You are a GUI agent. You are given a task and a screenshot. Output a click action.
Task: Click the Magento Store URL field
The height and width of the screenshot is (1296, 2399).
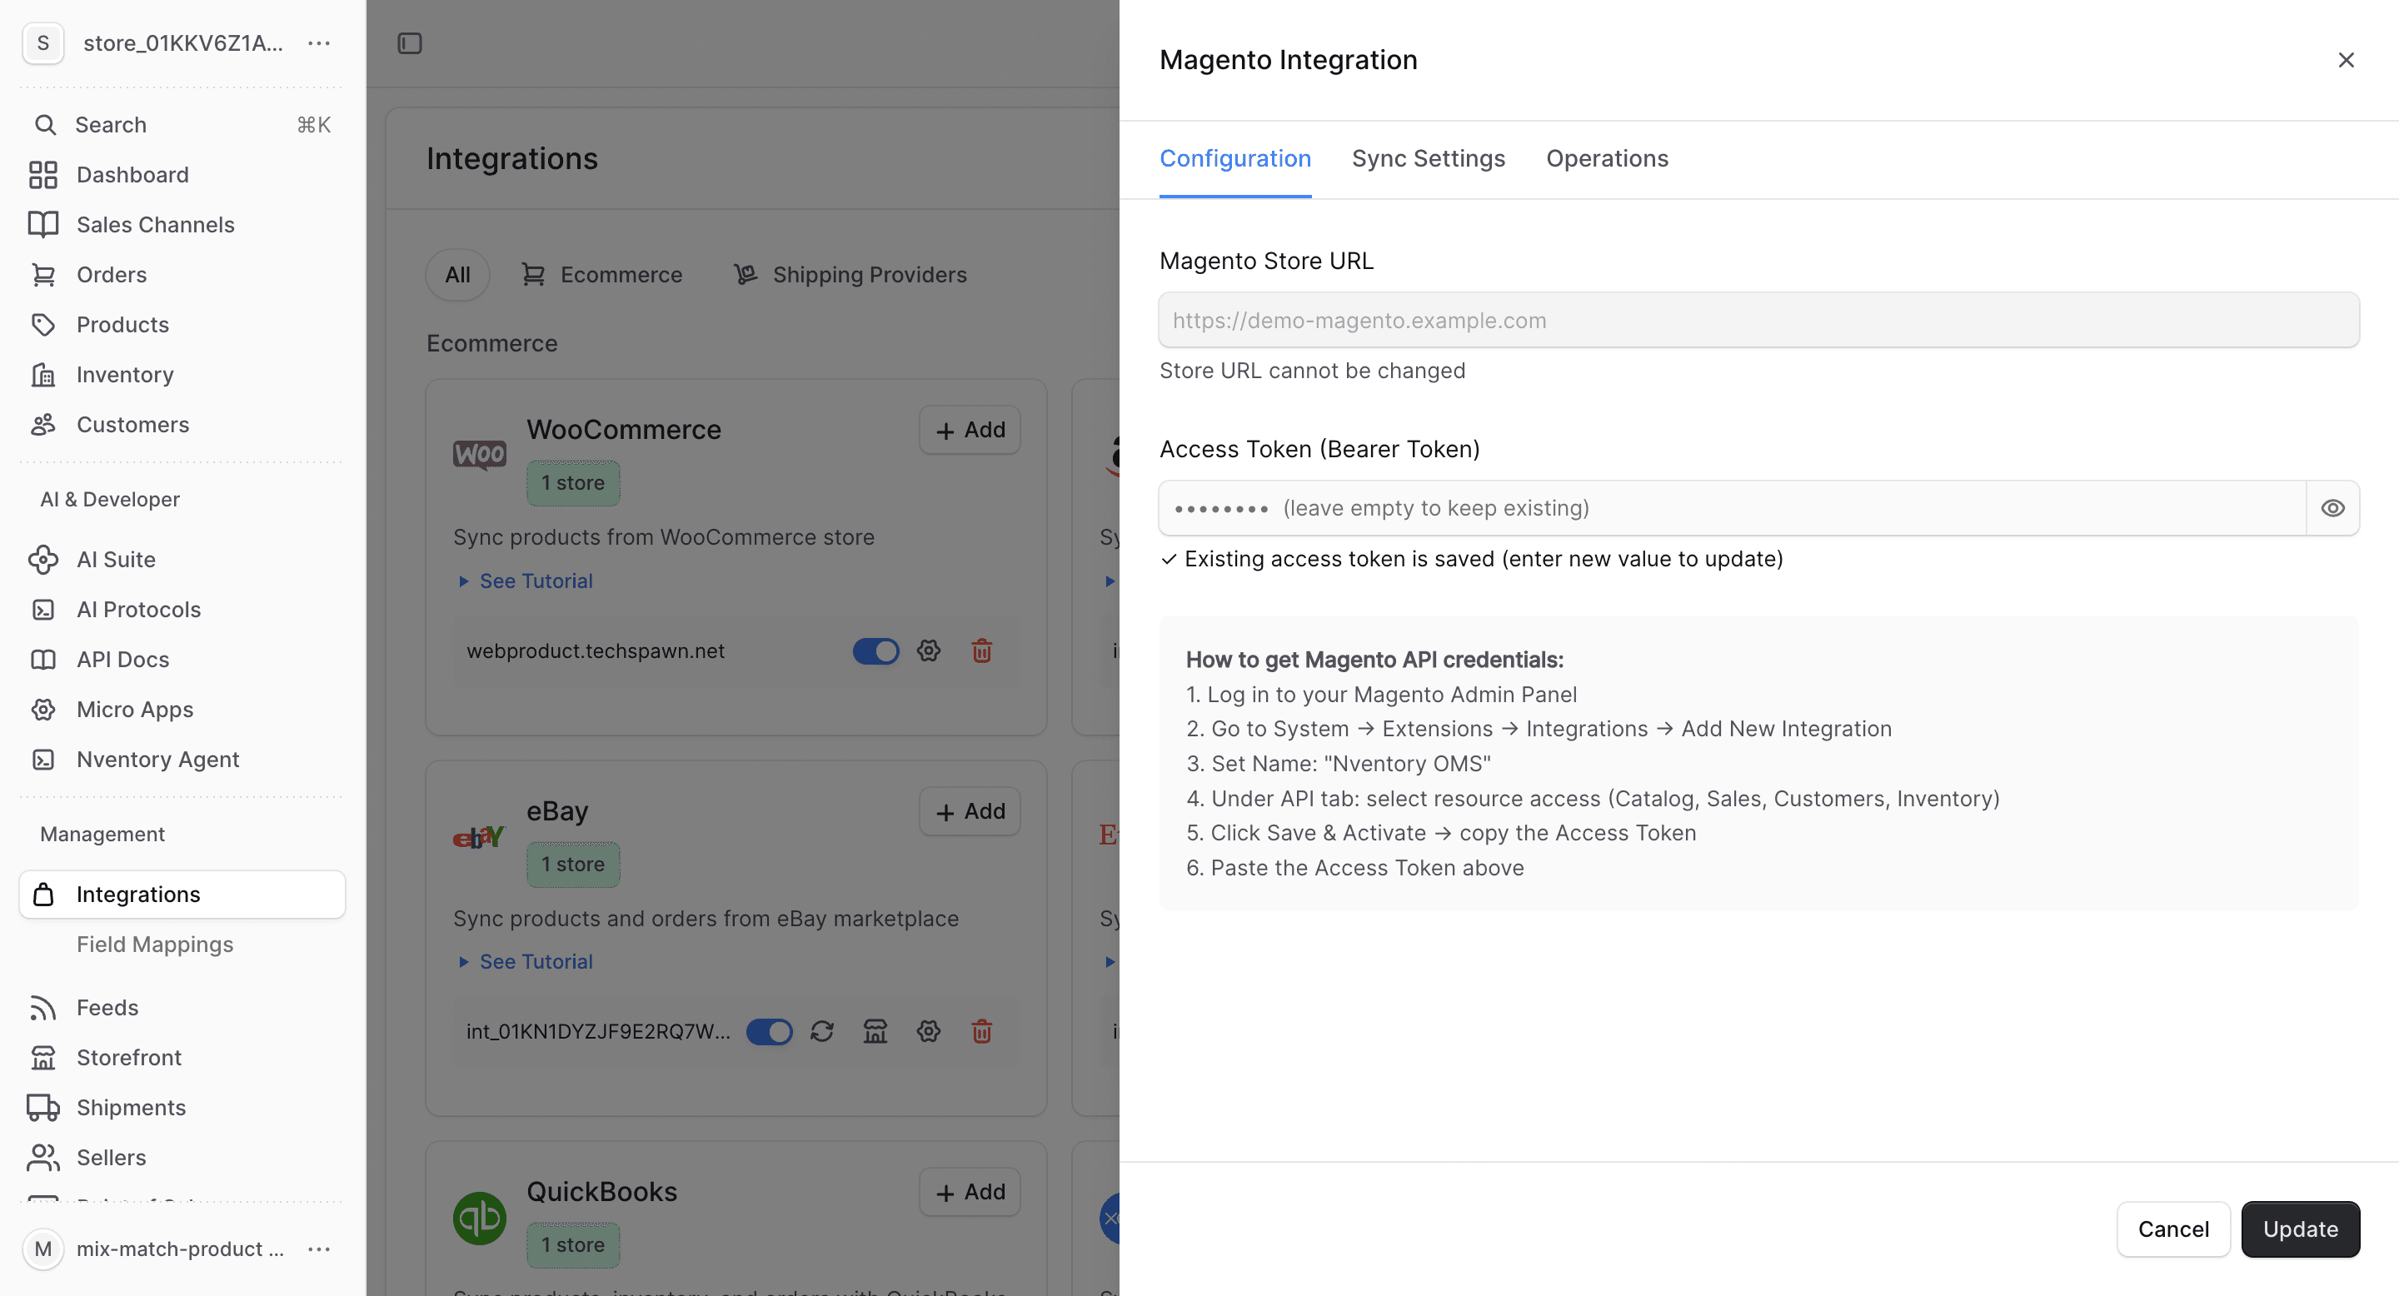pos(1758,321)
